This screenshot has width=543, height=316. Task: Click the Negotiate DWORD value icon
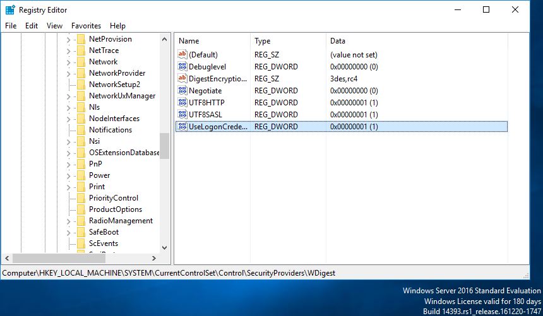[182, 90]
